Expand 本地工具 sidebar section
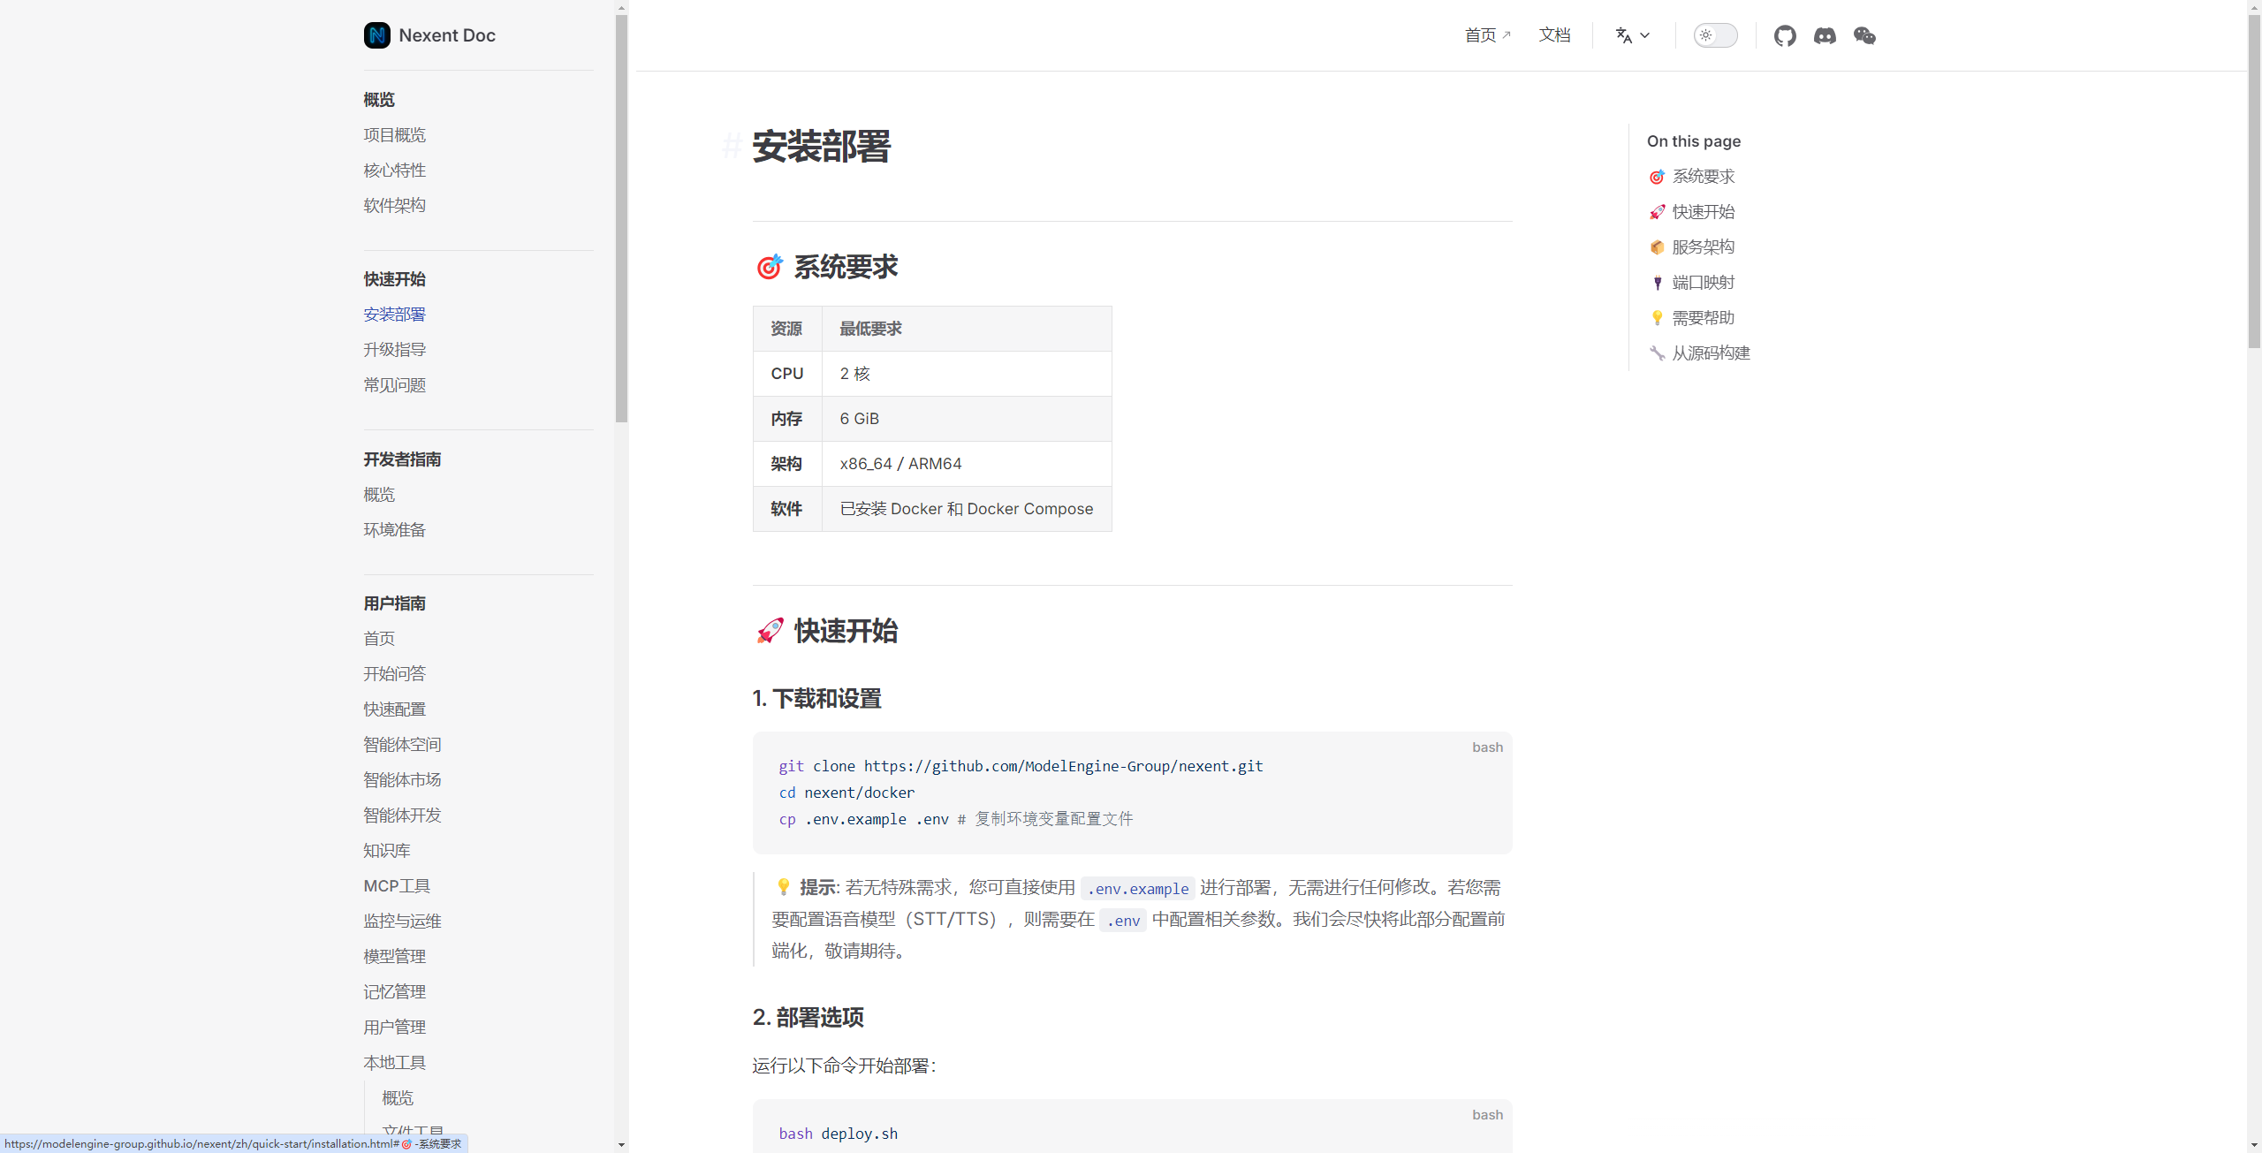The height and width of the screenshot is (1153, 2262). pyautogui.click(x=394, y=1063)
